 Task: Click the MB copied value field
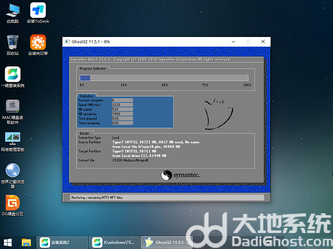pos(122,109)
